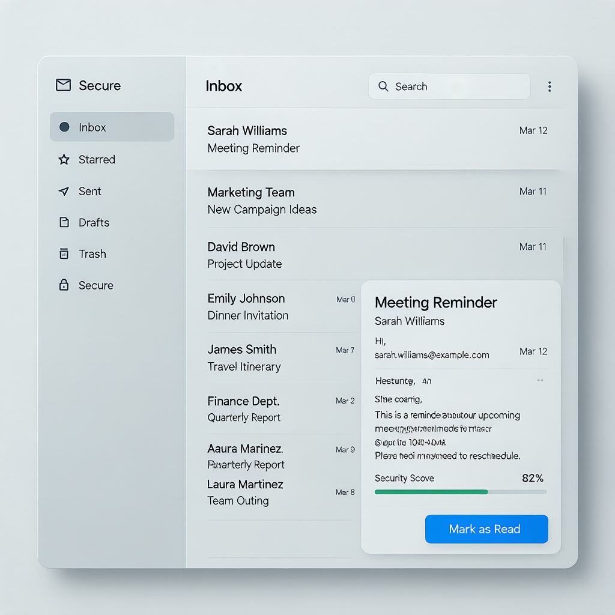Click the Inbox dot icon in sidebar
The width and height of the screenshot is (615, 615).
point(64,127)
